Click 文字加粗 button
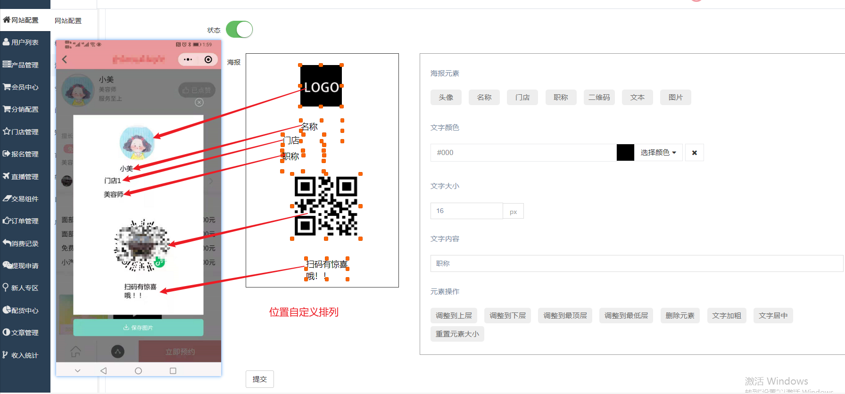This screenshot has height=394, width=845. (x=727, y=315)
